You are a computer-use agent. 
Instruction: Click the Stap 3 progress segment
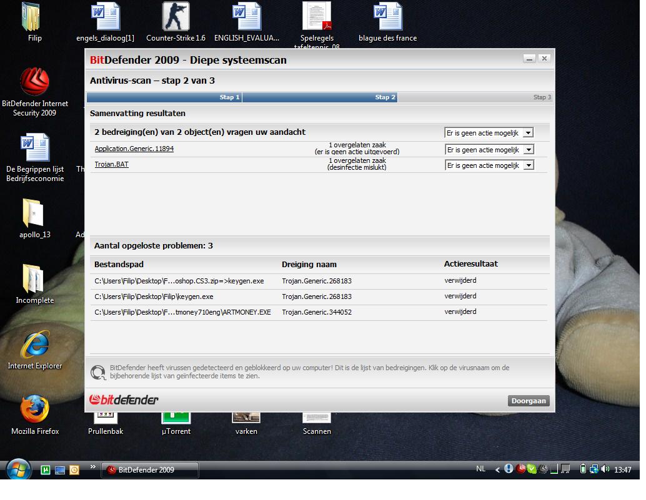pos(475,97)
